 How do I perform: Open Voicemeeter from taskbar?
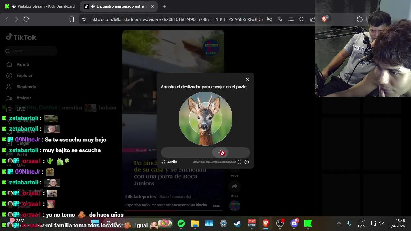[252, 223]
